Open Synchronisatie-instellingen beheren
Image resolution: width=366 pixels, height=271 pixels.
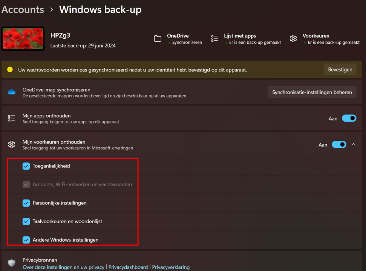tap(312, 92)
